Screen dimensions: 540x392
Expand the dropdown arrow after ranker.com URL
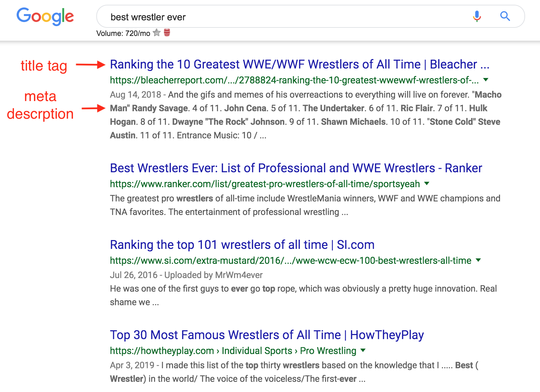pyautogui.click(x=427, y=184)
